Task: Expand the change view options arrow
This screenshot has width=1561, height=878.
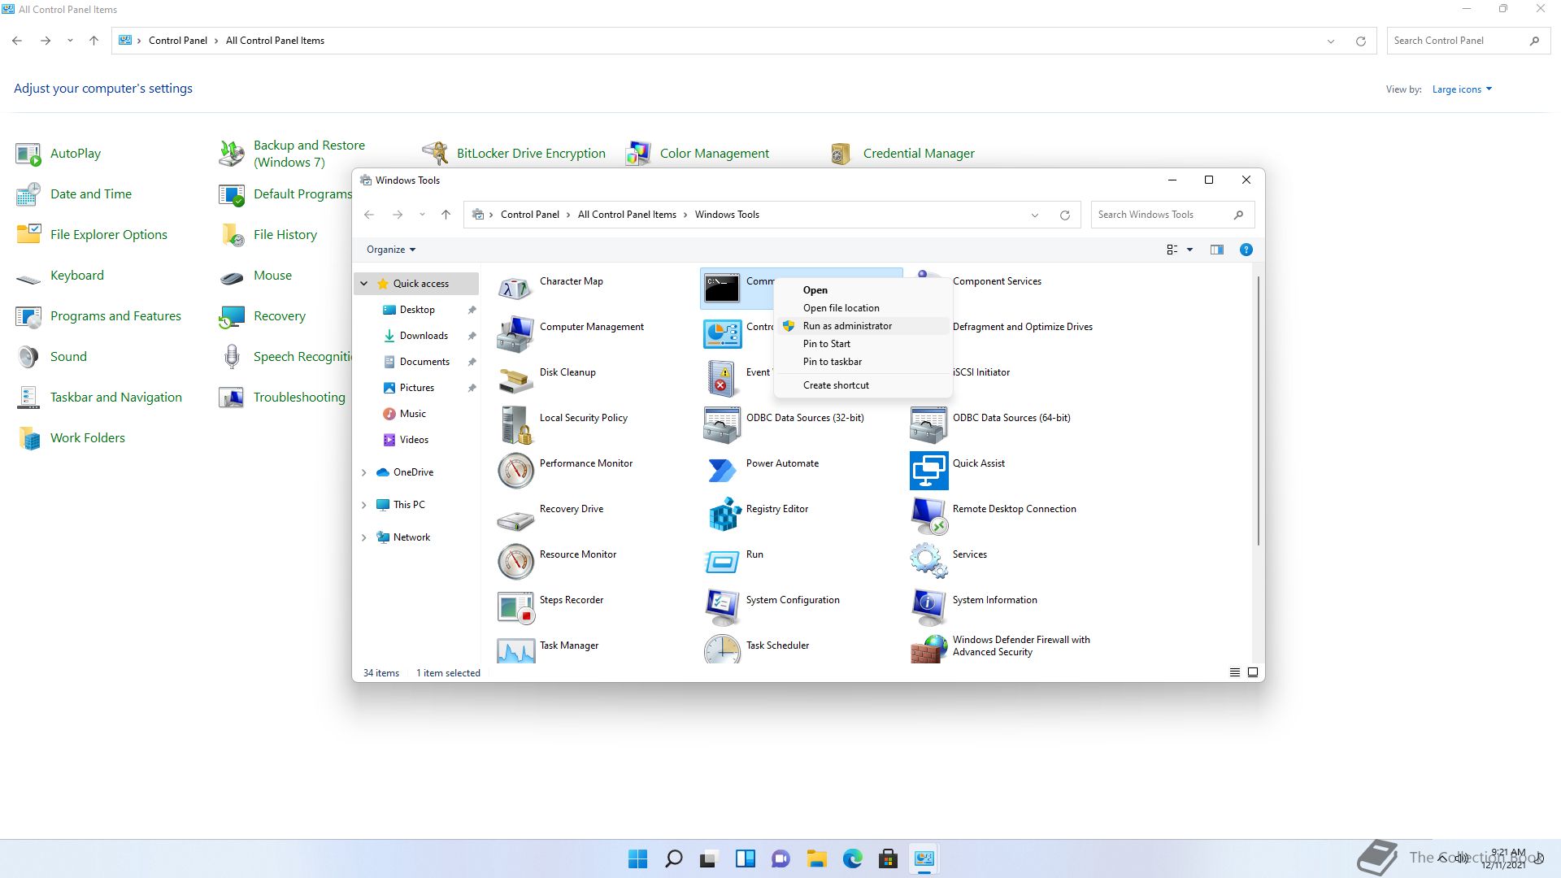Action: click(1189, 250)
